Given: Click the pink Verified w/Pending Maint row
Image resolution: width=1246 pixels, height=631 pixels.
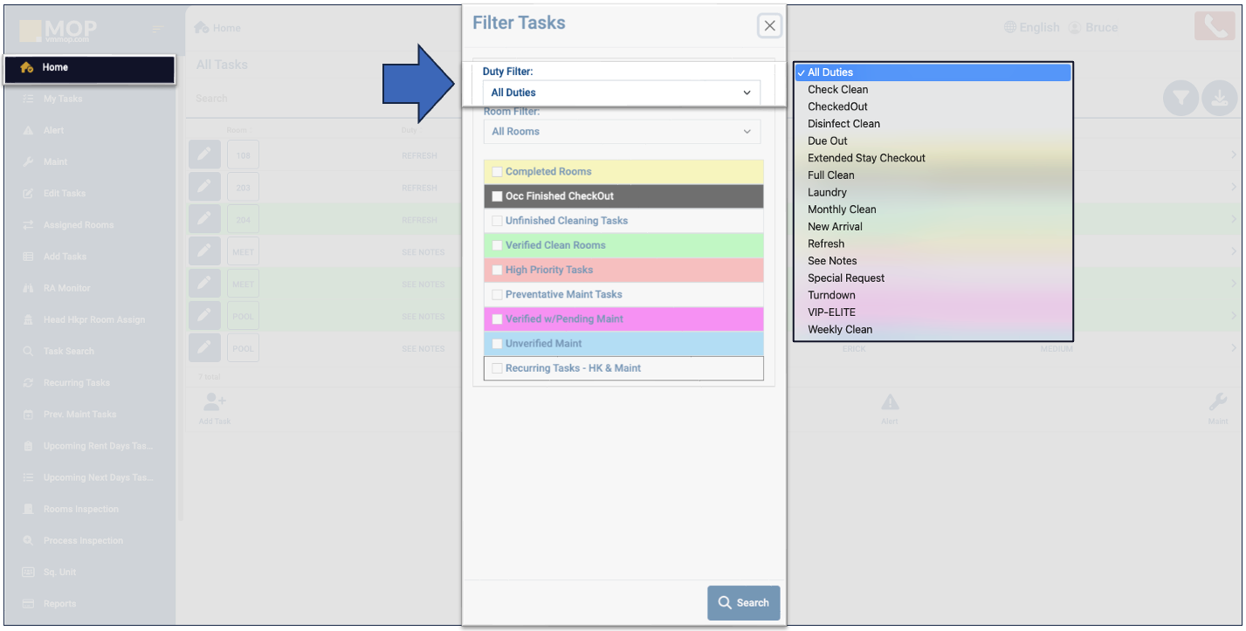Looking at the screenshot, I should tap(623, 319).
